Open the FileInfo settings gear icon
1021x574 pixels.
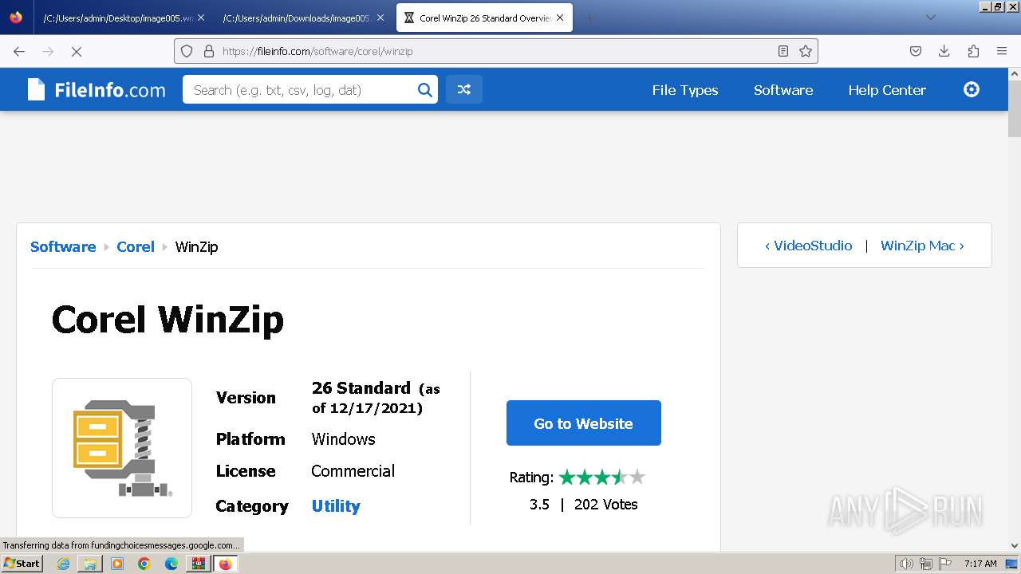click(972, 89)
